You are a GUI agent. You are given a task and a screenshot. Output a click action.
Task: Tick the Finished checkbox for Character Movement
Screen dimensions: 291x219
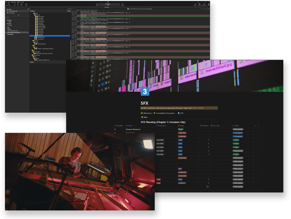click(115, 129)
